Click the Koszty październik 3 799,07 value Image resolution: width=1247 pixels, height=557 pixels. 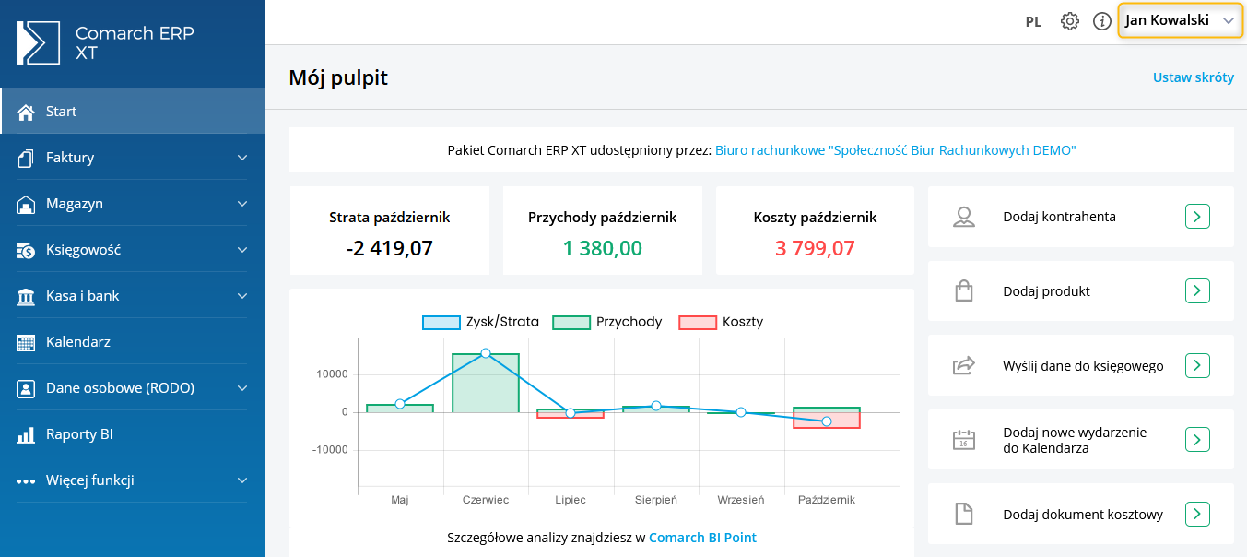[815, 248]
